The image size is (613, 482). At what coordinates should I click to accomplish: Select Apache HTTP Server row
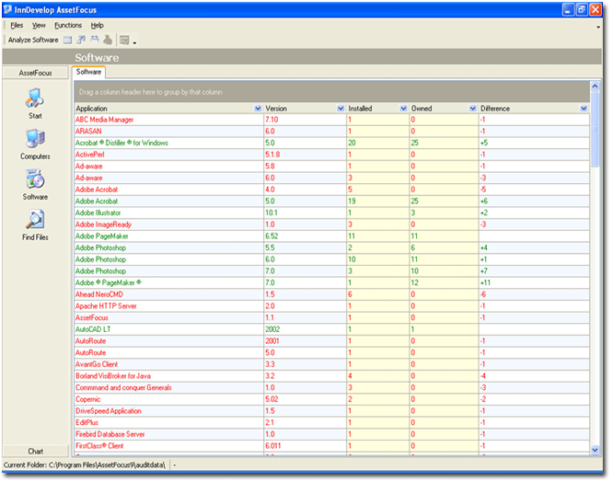(x=332, y=306)
